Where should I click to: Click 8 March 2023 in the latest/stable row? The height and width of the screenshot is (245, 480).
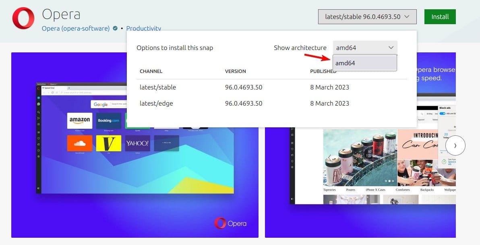[330, 87]
